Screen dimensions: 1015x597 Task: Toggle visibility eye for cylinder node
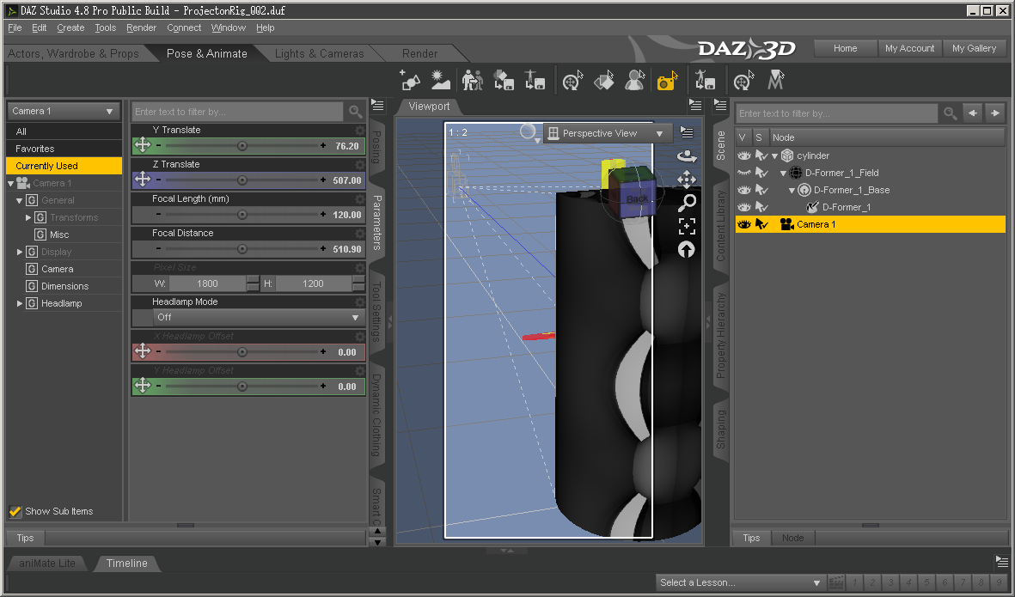pyautogui.click(x=744, y=155)
